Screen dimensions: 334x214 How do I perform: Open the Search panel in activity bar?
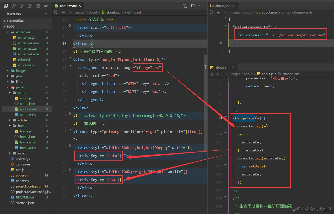point(14,6)
